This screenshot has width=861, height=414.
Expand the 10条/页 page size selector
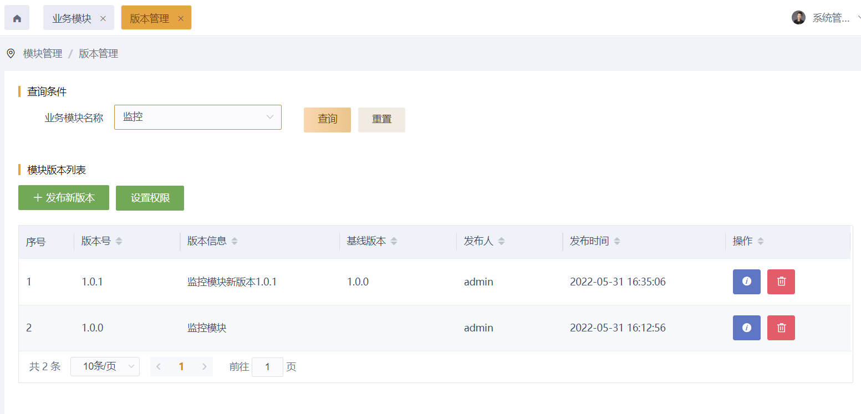[x=105, y=366]
